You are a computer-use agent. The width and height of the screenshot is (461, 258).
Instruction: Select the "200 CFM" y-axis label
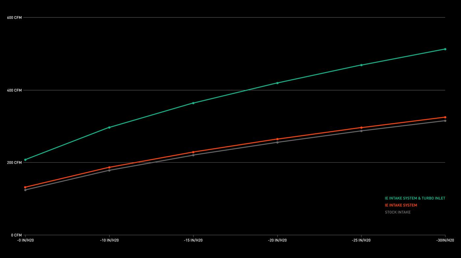coord(14,163)
